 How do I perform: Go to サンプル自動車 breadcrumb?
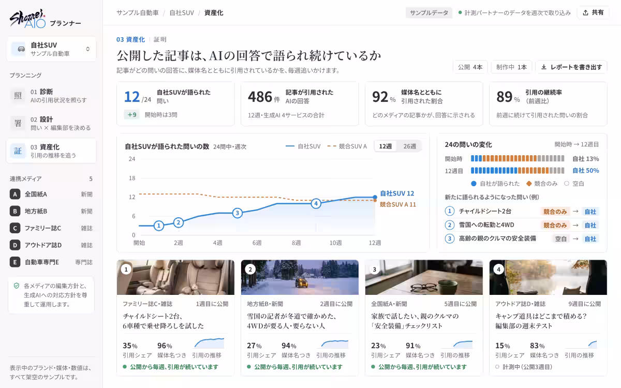coord(138,12)
